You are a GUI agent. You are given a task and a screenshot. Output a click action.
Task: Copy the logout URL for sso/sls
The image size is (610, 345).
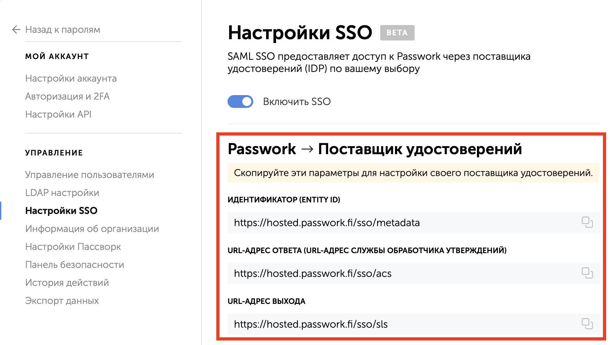point(588,324)
